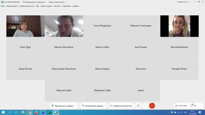Image resolution: width=205 pixels, height=115 pixels.
Task: Open Word from taskbar
Action: 43,112
